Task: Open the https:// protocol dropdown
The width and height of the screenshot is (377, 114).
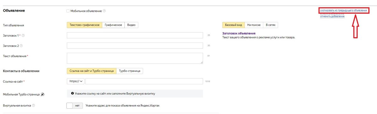Action: pyautogui.click(x=76, y=81)
